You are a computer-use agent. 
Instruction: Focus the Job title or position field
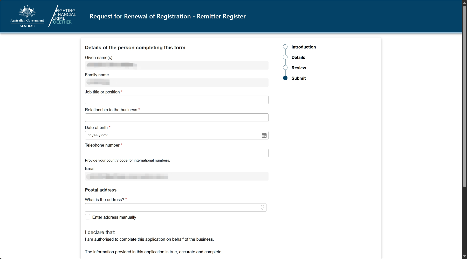(x=176, y=100)
